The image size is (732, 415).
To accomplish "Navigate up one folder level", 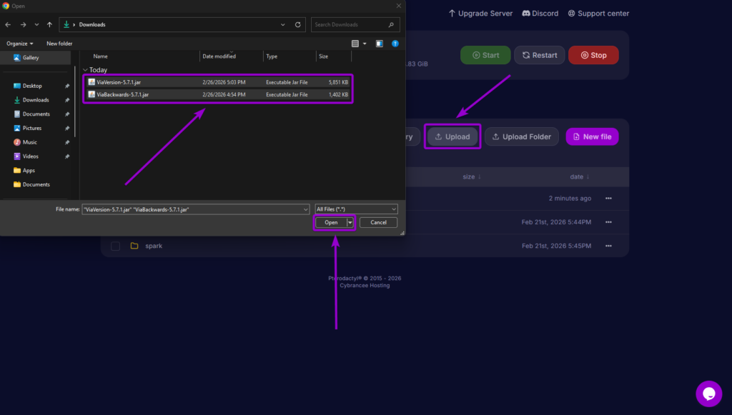I will [x=49, y=24].
